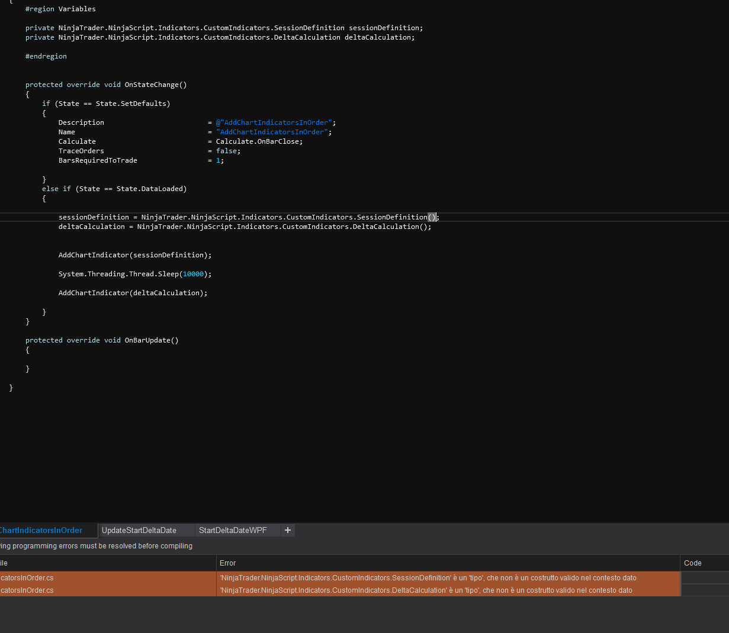Select the ChartIndicatorsInOrder tab

tap(41, 530)
